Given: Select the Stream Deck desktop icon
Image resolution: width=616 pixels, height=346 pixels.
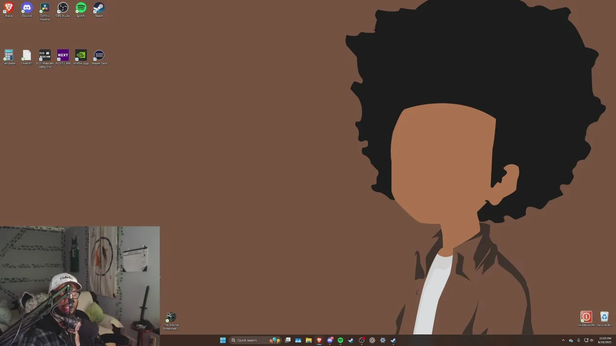Looking at the screenshot, I should click(99, 57).
